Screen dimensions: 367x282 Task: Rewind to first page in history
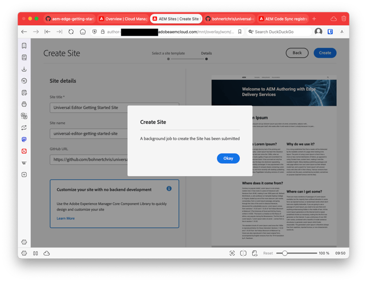click(x=47, y=32)
